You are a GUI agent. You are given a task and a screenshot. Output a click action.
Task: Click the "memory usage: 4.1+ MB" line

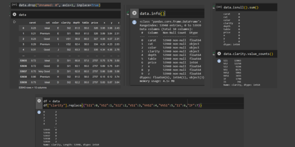pos(157,81)
